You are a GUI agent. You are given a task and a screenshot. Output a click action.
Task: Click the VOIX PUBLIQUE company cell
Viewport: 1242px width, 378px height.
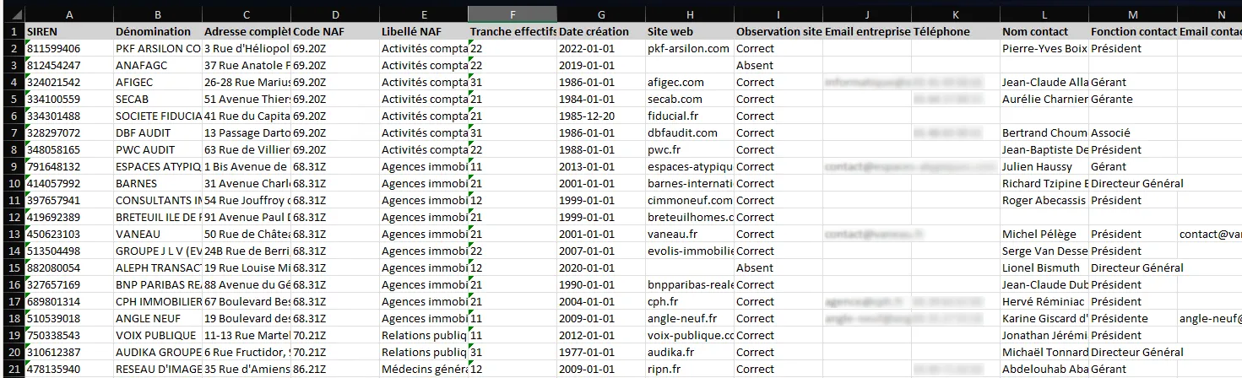pos(158,335)
